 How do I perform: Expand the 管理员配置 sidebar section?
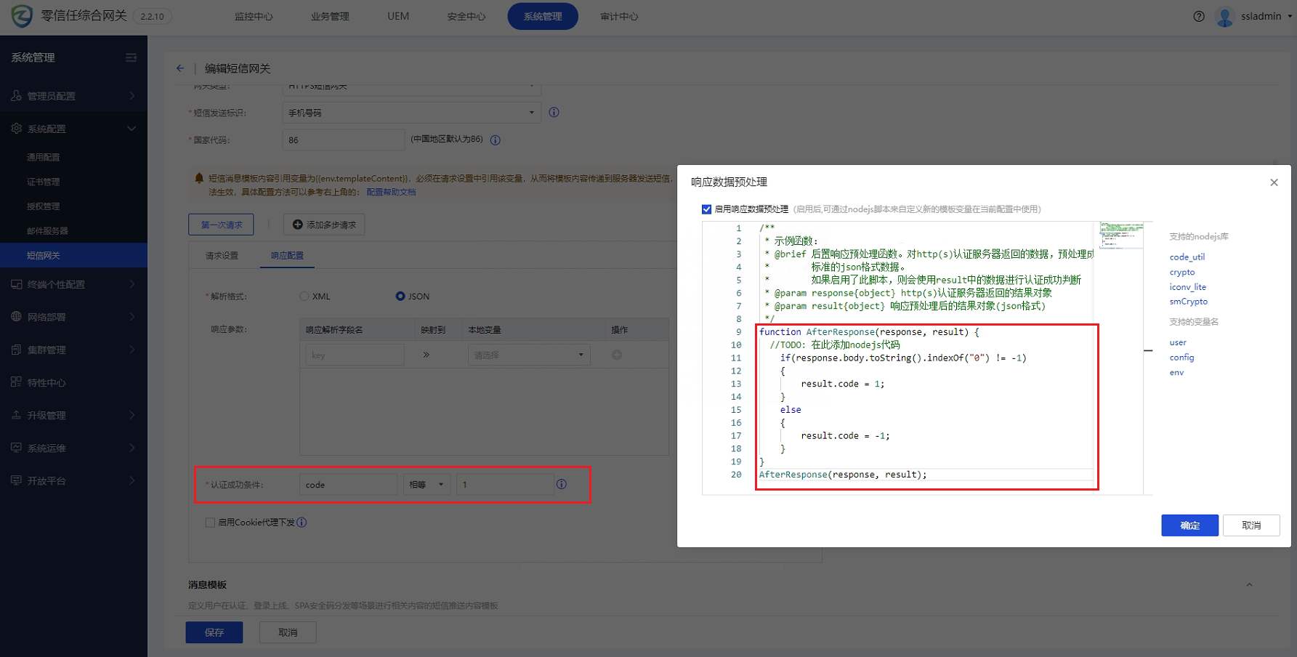point(132,96)
